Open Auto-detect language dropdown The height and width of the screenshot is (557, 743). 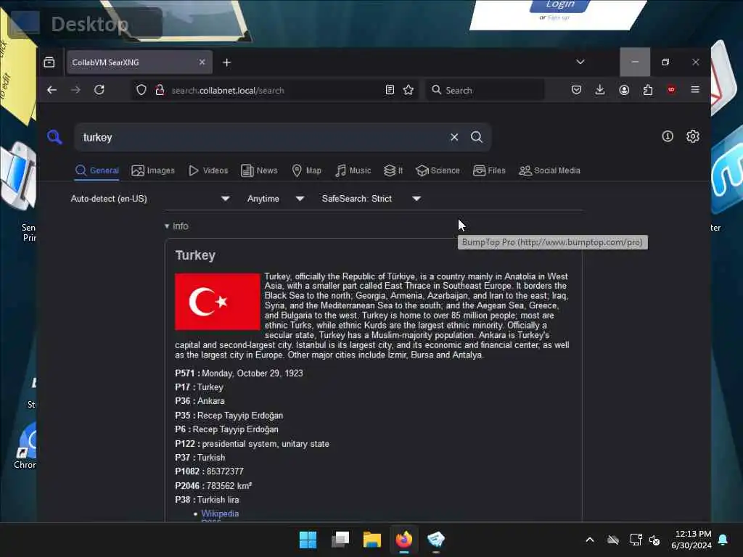(x=150, y=199)
